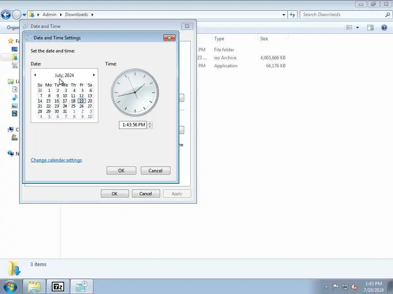Image resolution: width=393 pixels, height=294 pixels.
Task: Click the time input field
Action: point(132,125)
